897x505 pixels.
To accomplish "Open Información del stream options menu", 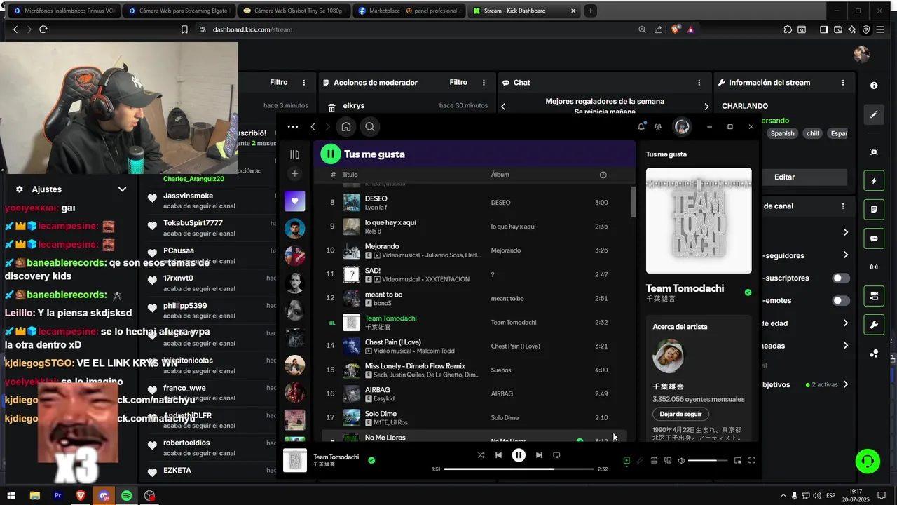I will click(843, 83).
